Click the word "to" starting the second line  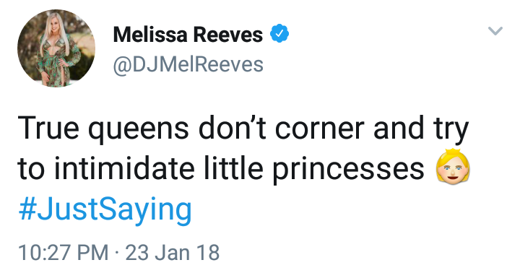[x=31, y=169]
